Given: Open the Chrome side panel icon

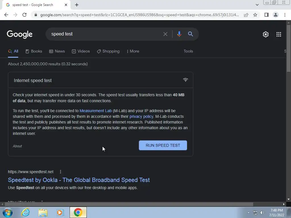Looking at the screenshot, I should [267, 15].
